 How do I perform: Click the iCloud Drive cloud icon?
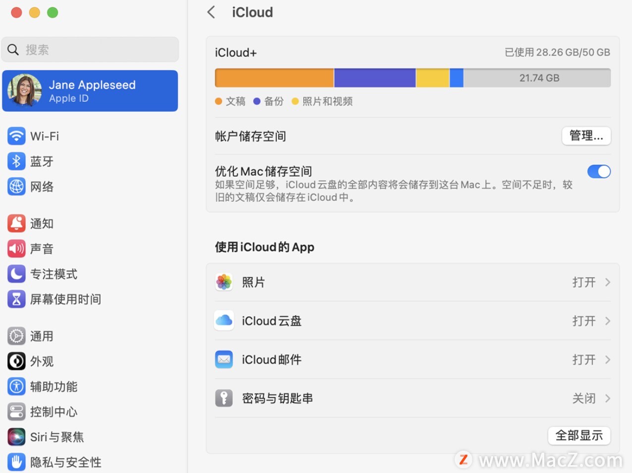tap(224, 321)
